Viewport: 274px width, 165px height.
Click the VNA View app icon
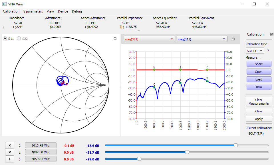pos(4,4)
